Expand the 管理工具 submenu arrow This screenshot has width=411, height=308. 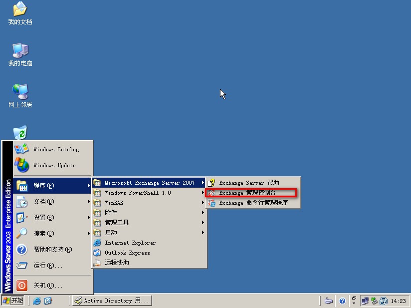(203, 223)
